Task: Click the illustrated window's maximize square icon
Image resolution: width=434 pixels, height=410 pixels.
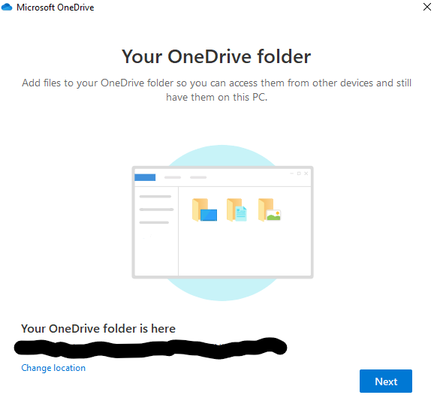Action: tap(299, 173)
